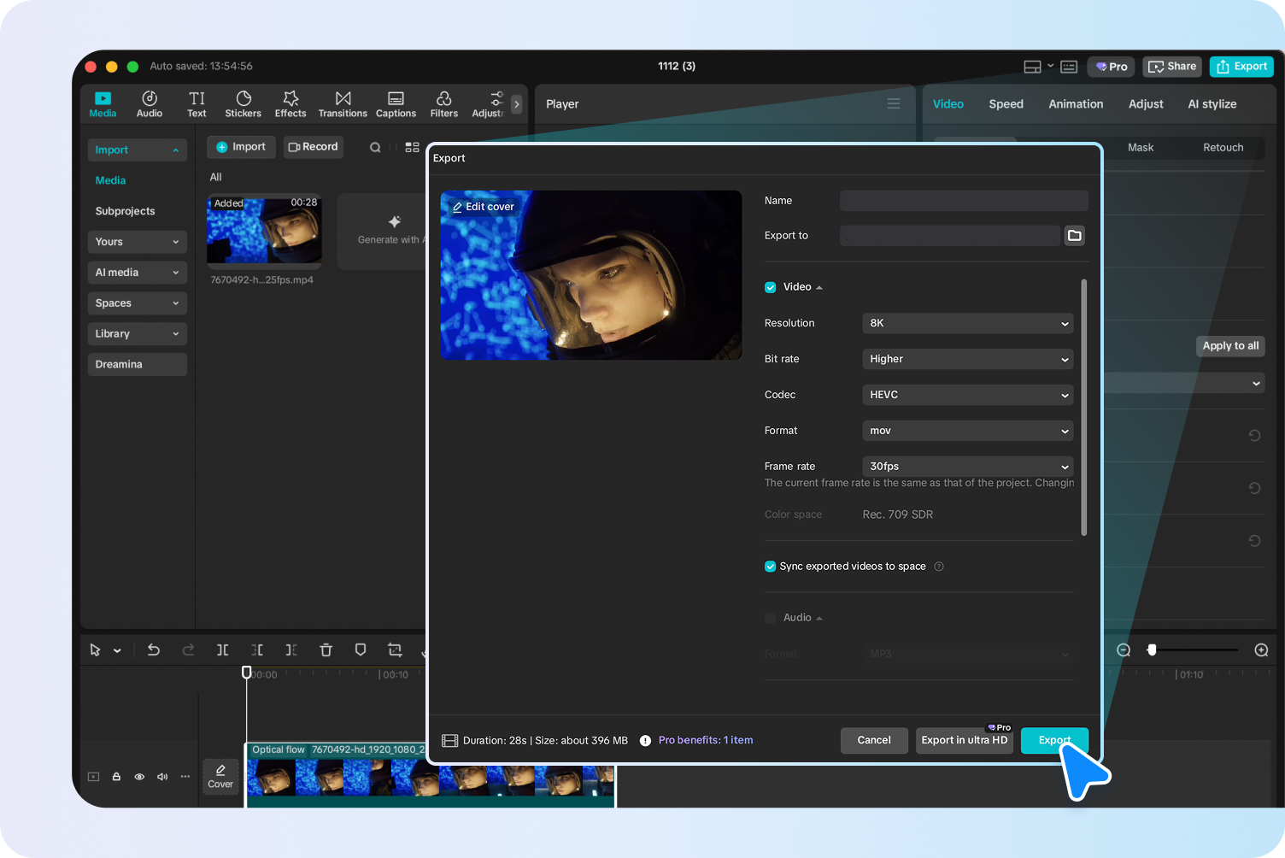1285x858 pixels.
Task: Uncheck the Video export checkbox
Action: coord(770,287)
